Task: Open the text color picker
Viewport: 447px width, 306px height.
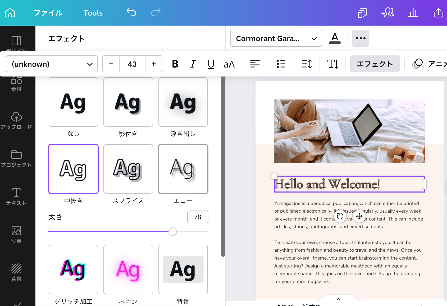Action: point(334,38)
